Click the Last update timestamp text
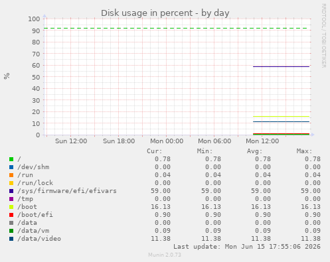Screen dimensions: 330x262 pos(247,247)
